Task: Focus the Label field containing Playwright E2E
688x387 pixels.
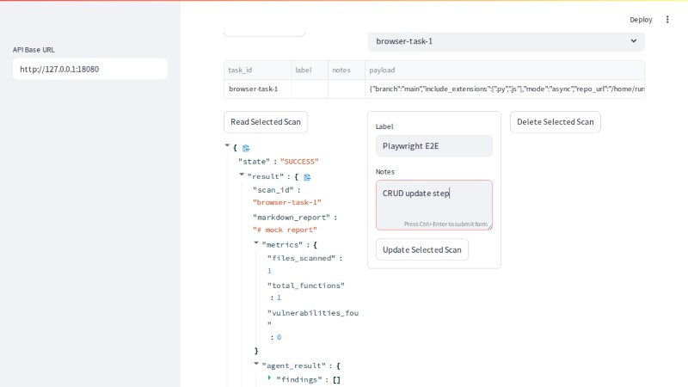Action: pyautogui.click(x=434, y=145)
